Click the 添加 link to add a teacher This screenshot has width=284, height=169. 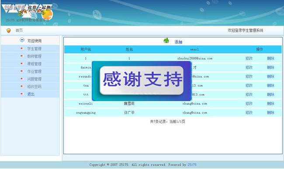pos(178,42)
